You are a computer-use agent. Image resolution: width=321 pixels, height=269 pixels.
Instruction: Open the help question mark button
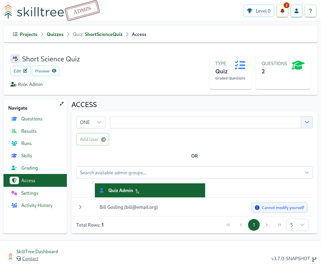[x=310, y=11]
